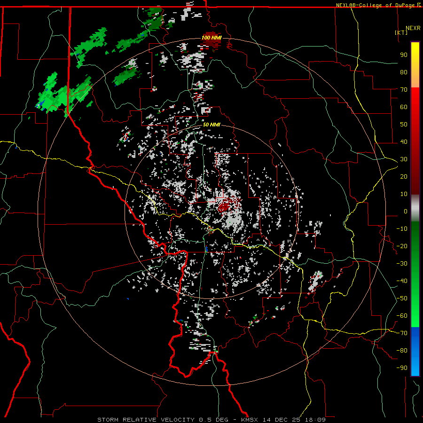Click the positive 40 scale value
This screenshot has width=423, height=423.
(x=404, y=141)
